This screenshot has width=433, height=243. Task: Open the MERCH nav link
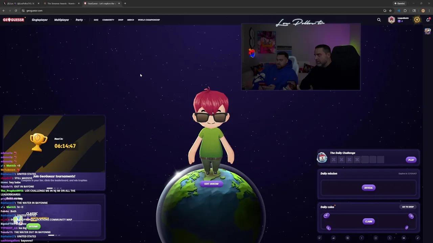[131, 20]
